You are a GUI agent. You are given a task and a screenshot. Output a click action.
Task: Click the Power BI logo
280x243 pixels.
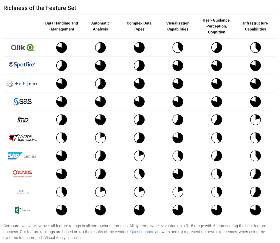22,210
